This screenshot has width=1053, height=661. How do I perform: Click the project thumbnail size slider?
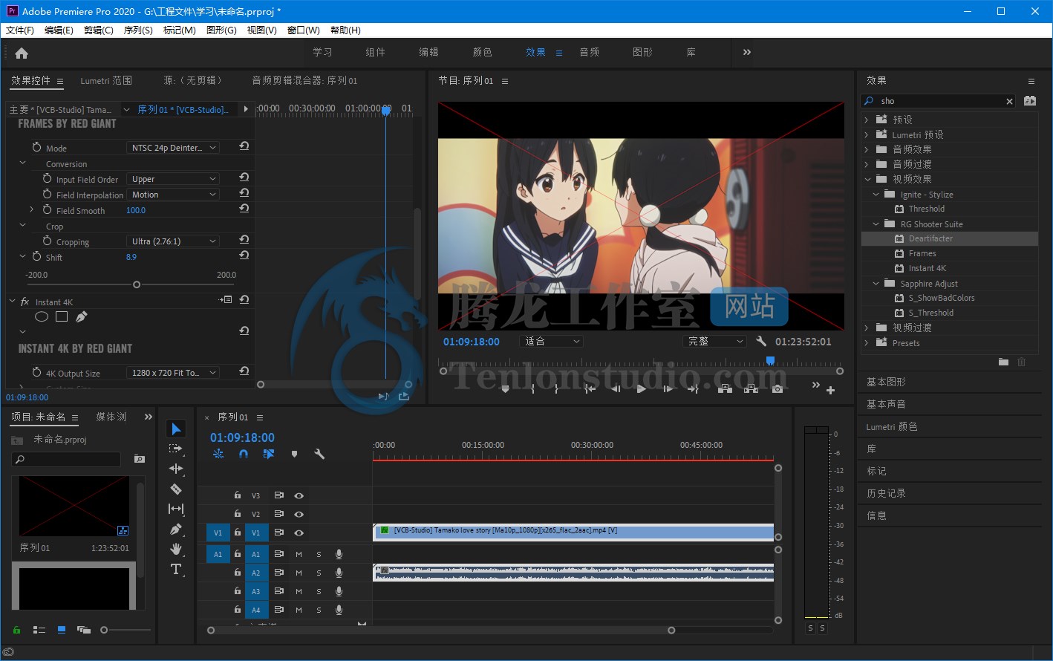[x=104, y=630]
